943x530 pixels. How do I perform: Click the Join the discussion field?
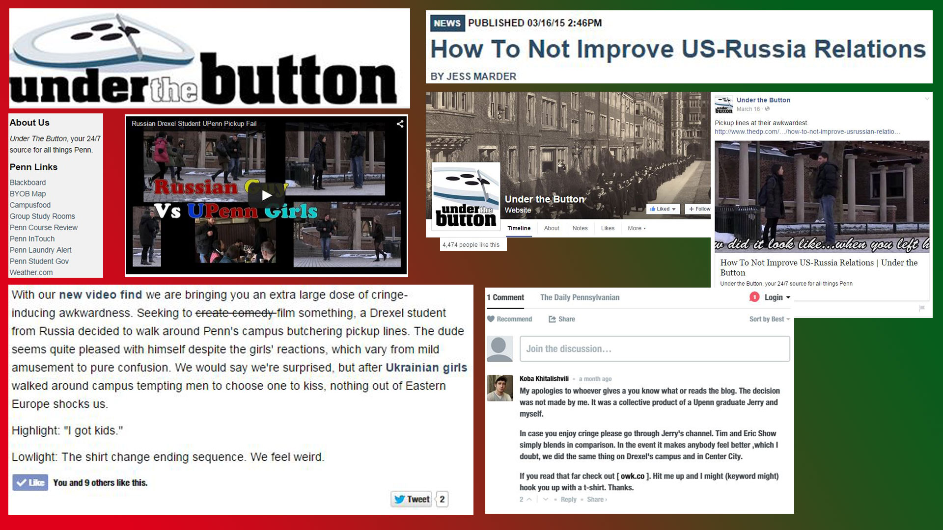655,349
